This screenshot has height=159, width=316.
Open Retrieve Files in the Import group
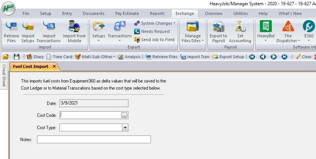pos(11,32)
